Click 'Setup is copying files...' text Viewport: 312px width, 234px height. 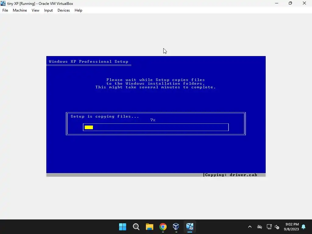tap(105, 116)
